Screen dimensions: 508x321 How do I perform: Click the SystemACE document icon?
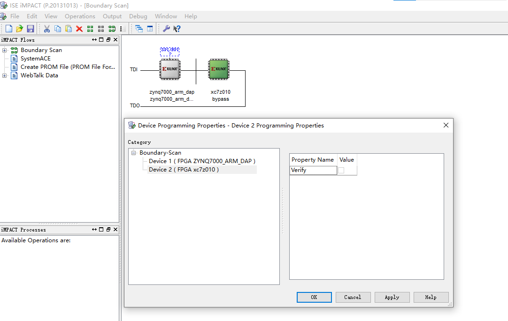pos(14,59)
